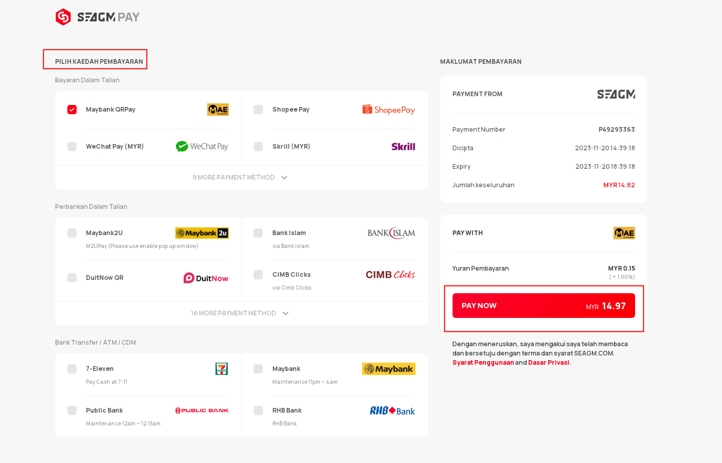
Task: Click the MAE logo in Pay With
Action: click(x=624, y=233)
